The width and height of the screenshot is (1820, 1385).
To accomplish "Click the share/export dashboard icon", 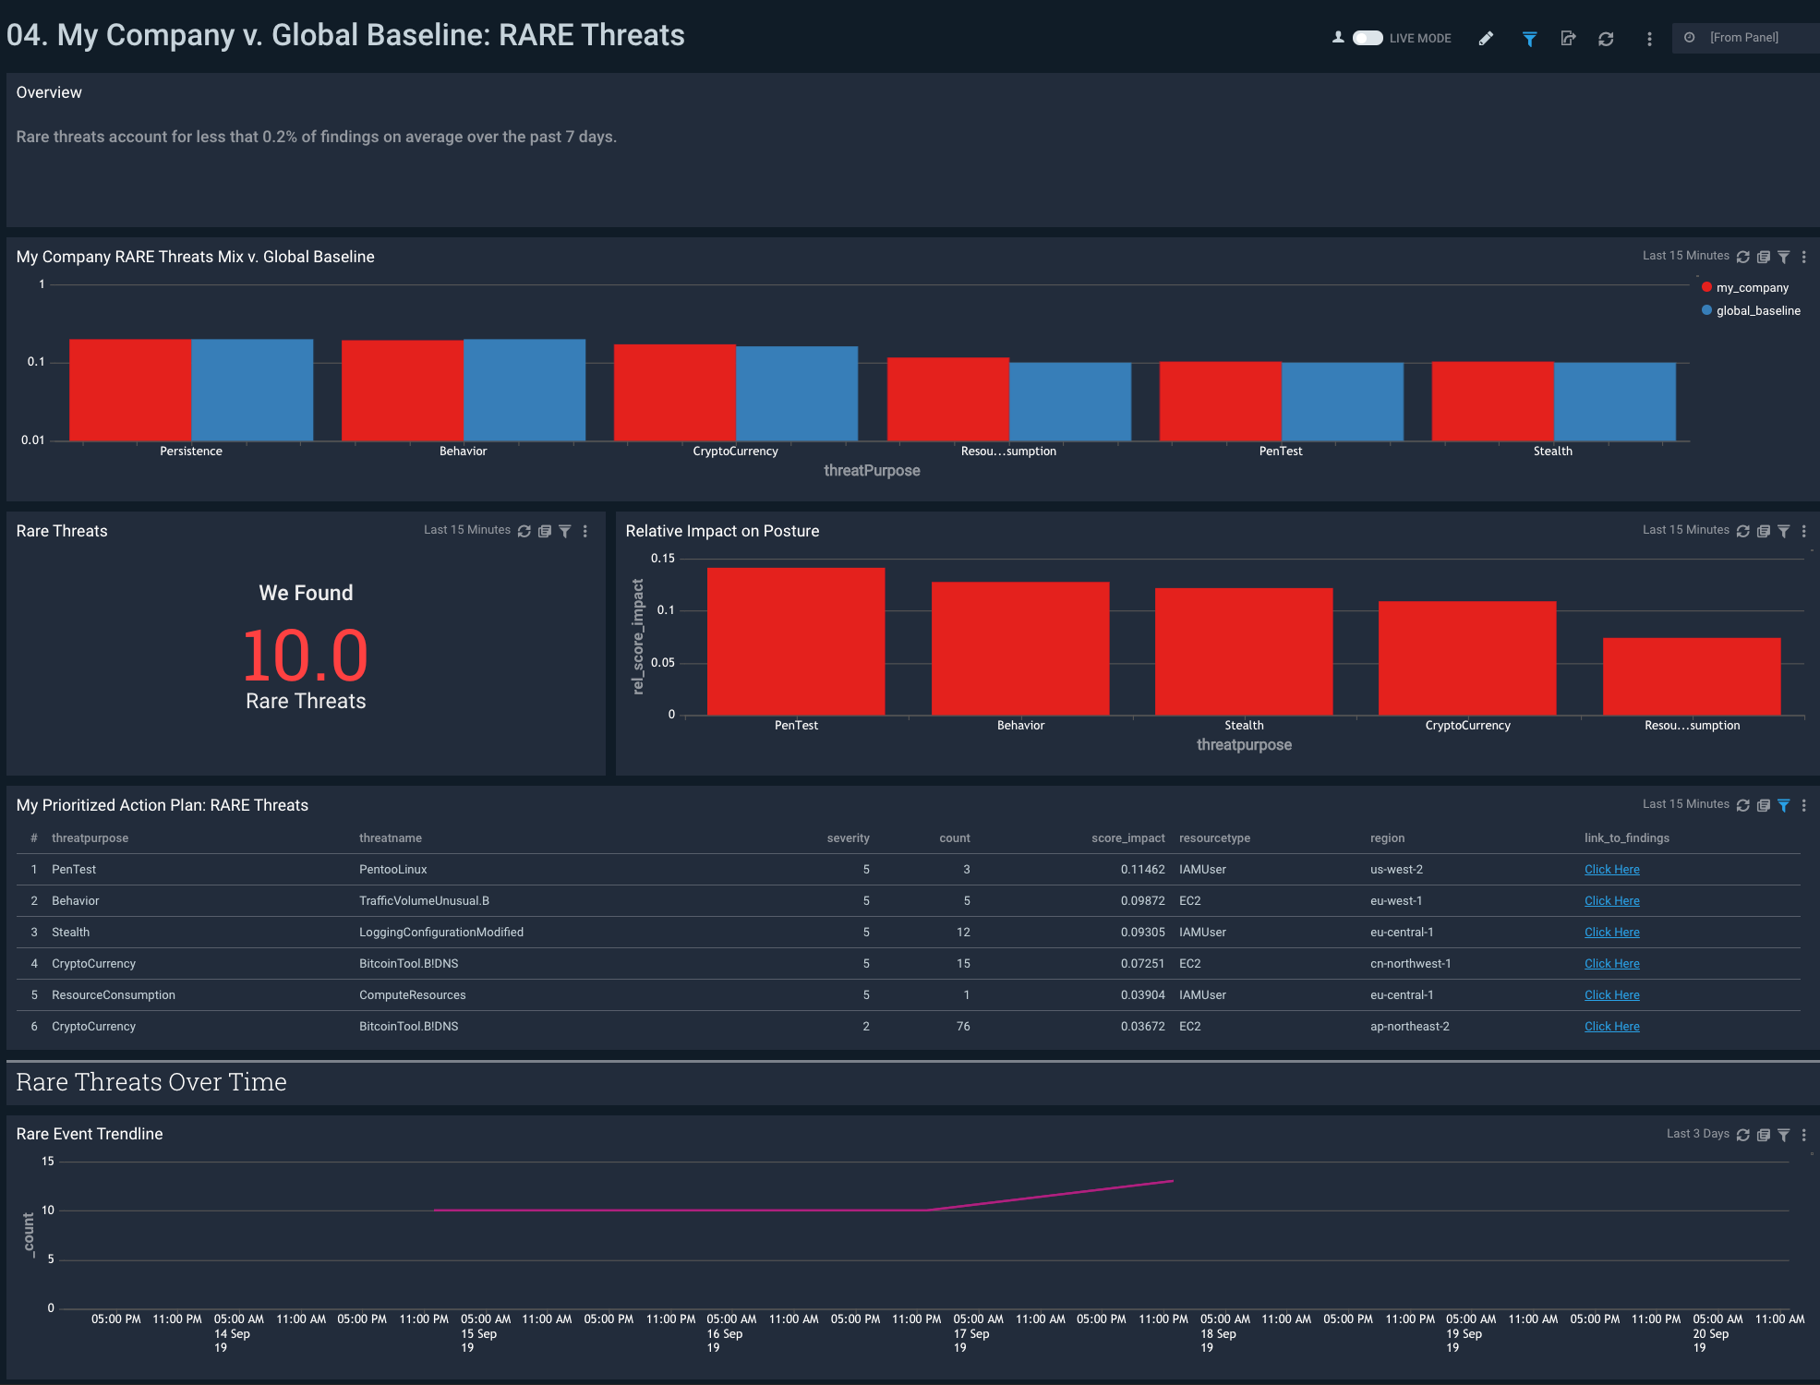I will (1569, 38).
